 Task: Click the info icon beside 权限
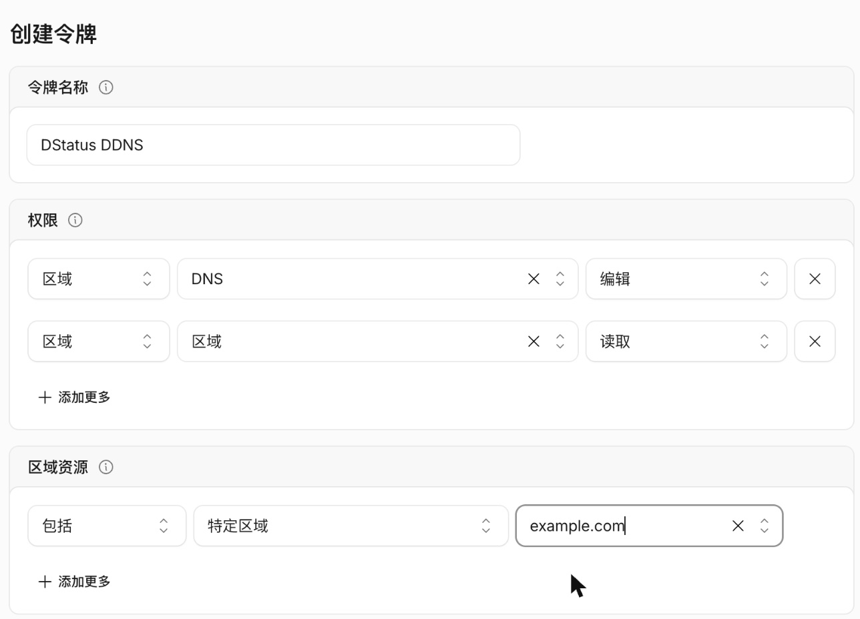(x=75, y=220)
